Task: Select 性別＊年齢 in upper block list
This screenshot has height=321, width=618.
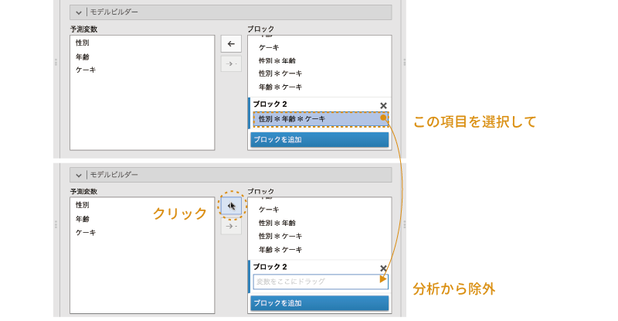Action: click(277, 60)
